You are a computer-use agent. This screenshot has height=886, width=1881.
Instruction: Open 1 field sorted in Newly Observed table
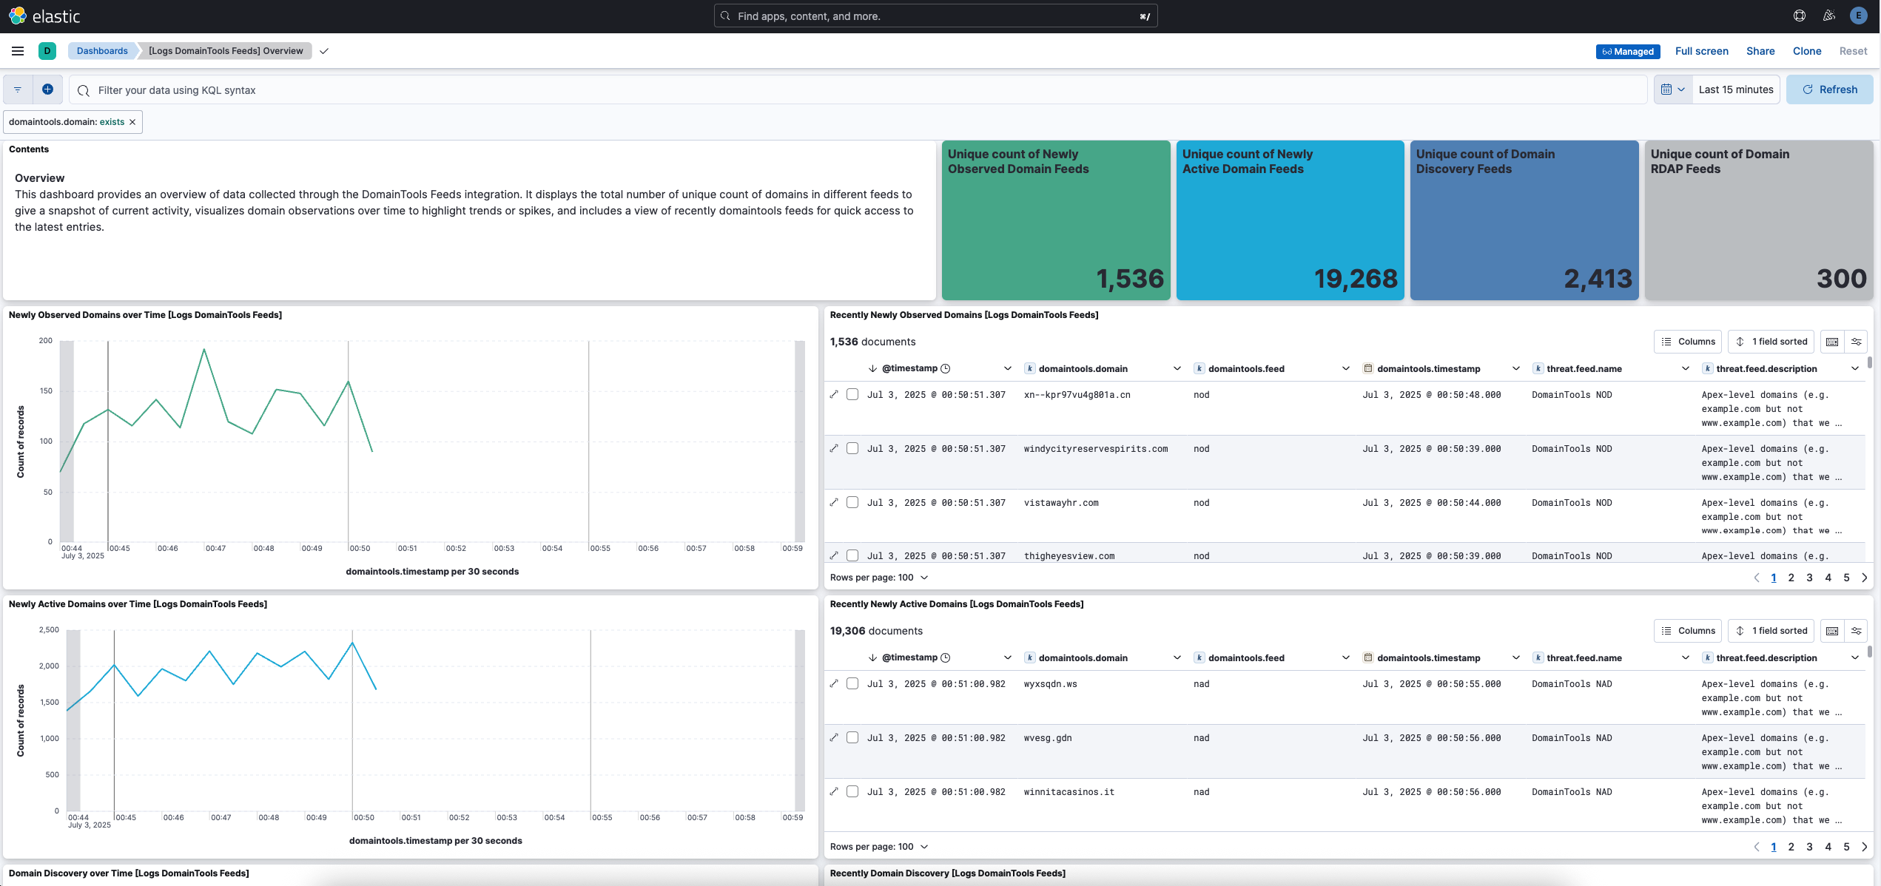1771,342
